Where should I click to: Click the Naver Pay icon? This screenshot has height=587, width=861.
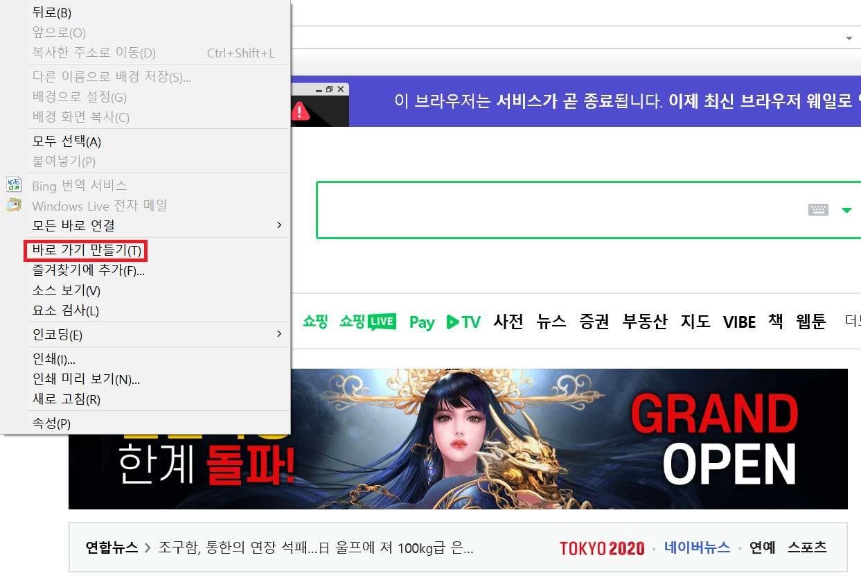[x=421, y=322]
